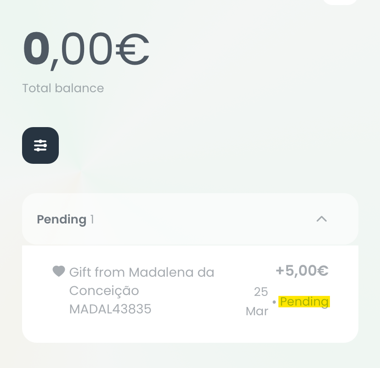
Task: Collapse the Pending transactions section
Action: pyautogui.click(x=321, y=219)
